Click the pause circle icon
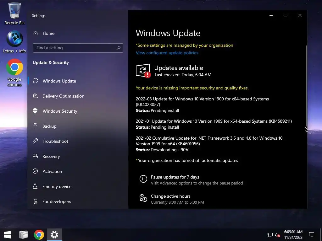Viewport: 322px width, 241px height. click(x=143, y=179)
